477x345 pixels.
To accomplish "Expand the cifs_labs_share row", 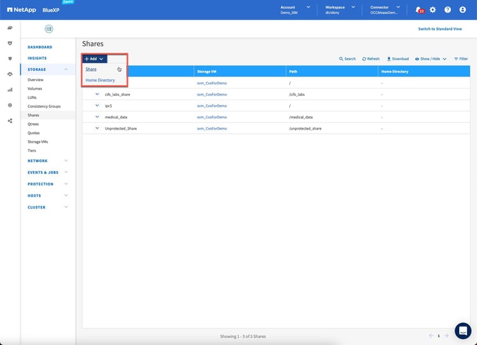I will (97, 94).
